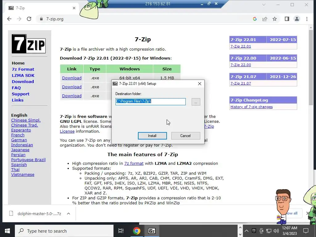Viewport: 316px width, 237px height.
Task: Open the Chrome profile avatar
Action: pyautogui.click(x=297, y=19)
